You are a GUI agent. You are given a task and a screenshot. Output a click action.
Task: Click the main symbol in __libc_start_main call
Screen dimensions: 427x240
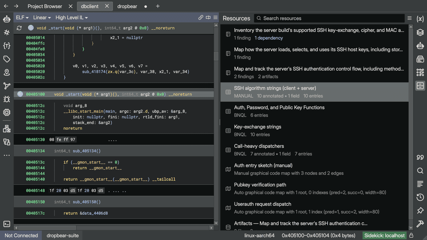111,111
